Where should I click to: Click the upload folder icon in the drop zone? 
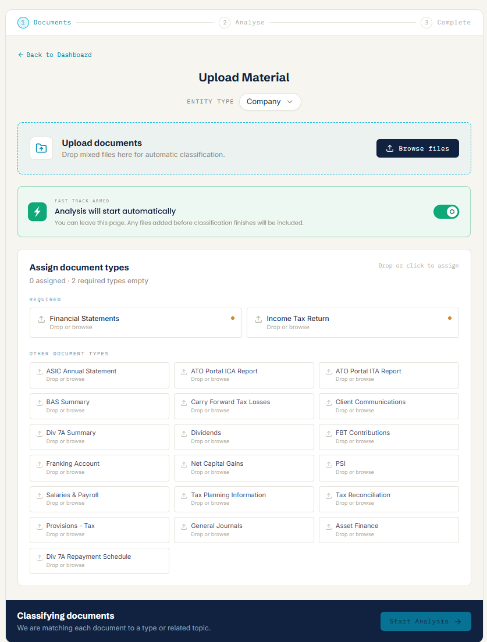[41, 148]
